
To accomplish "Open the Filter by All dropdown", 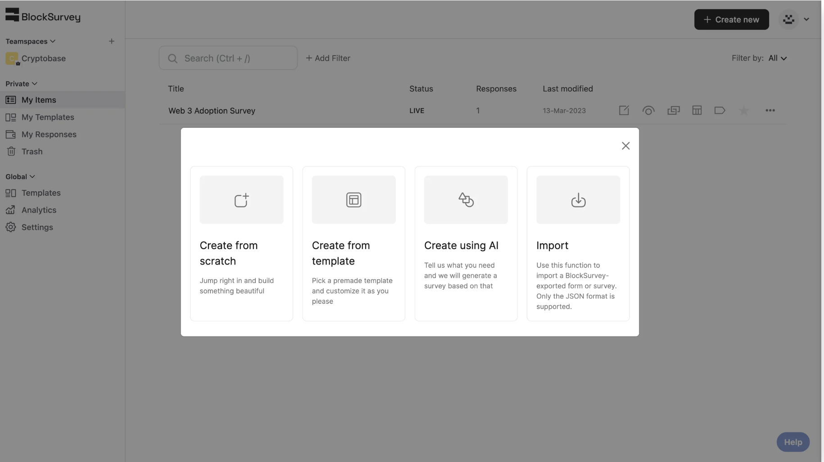I will point(778,58).
